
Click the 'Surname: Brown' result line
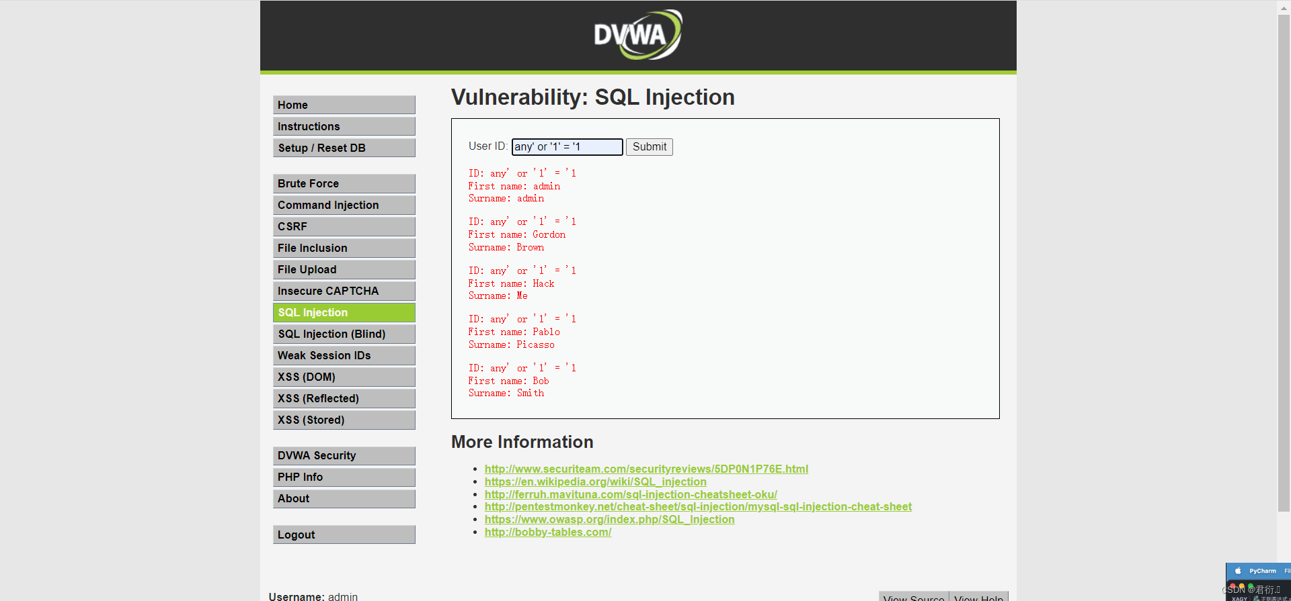pos(506,247)
